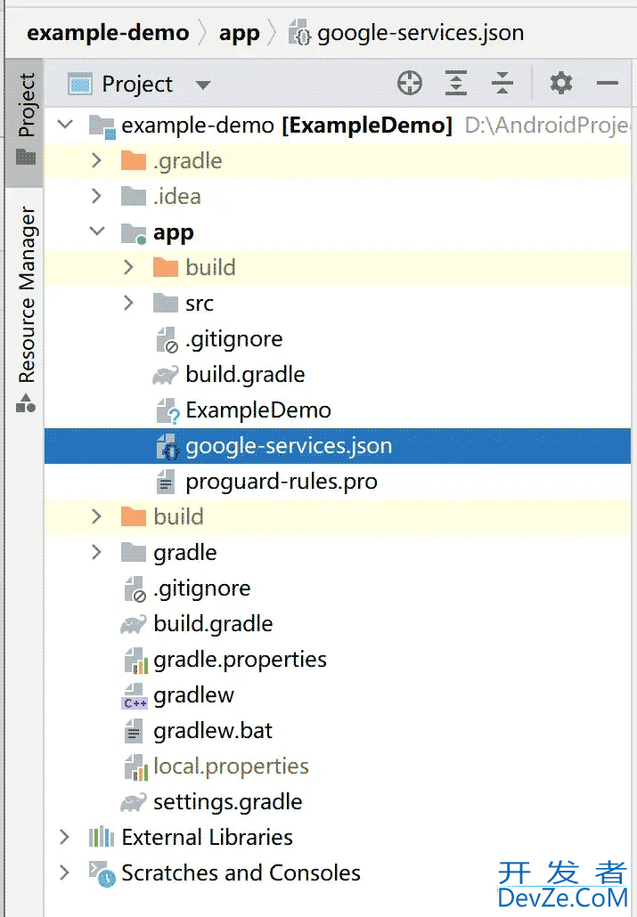Select External Libraries label

pyautogui.click(x=208, y=837)
